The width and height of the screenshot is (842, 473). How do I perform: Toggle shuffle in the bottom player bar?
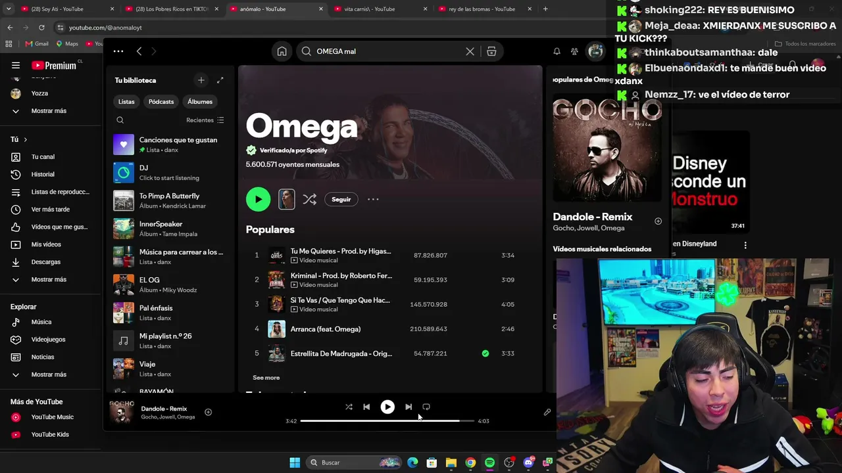click(349, 407)
